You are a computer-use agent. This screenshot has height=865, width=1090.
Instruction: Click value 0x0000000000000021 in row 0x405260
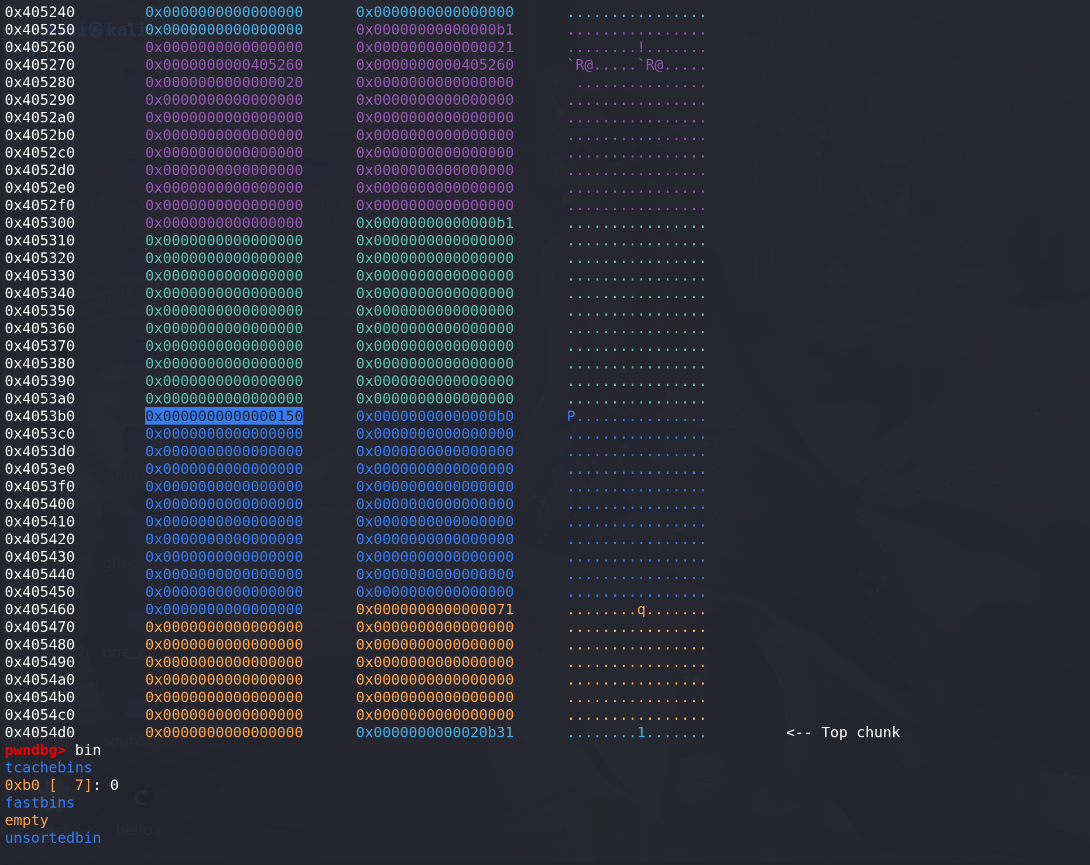click(435, 47)
